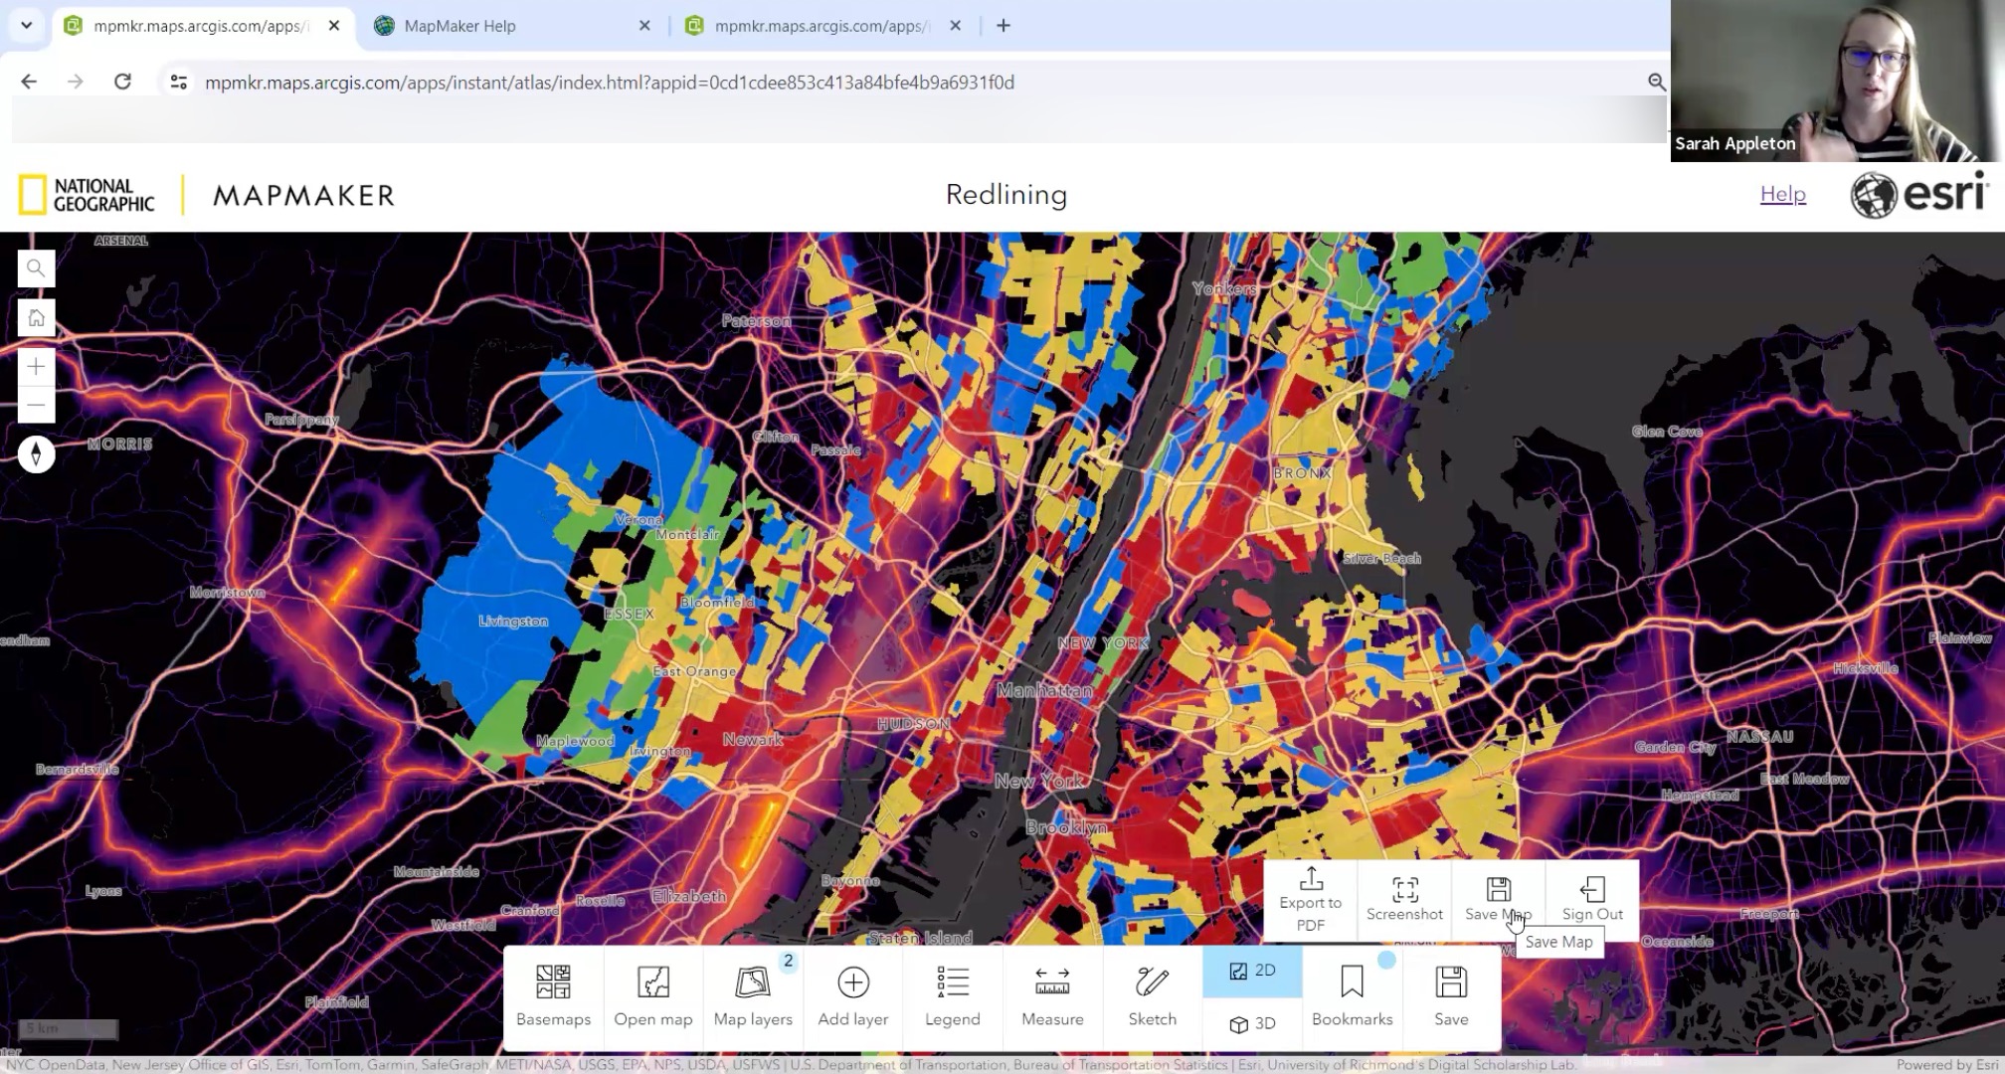
Task: Click the Help link
Action: [x=1782, y=195]
